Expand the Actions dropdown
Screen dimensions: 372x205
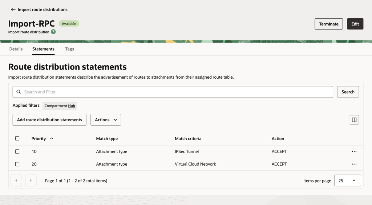click(106, 120)
